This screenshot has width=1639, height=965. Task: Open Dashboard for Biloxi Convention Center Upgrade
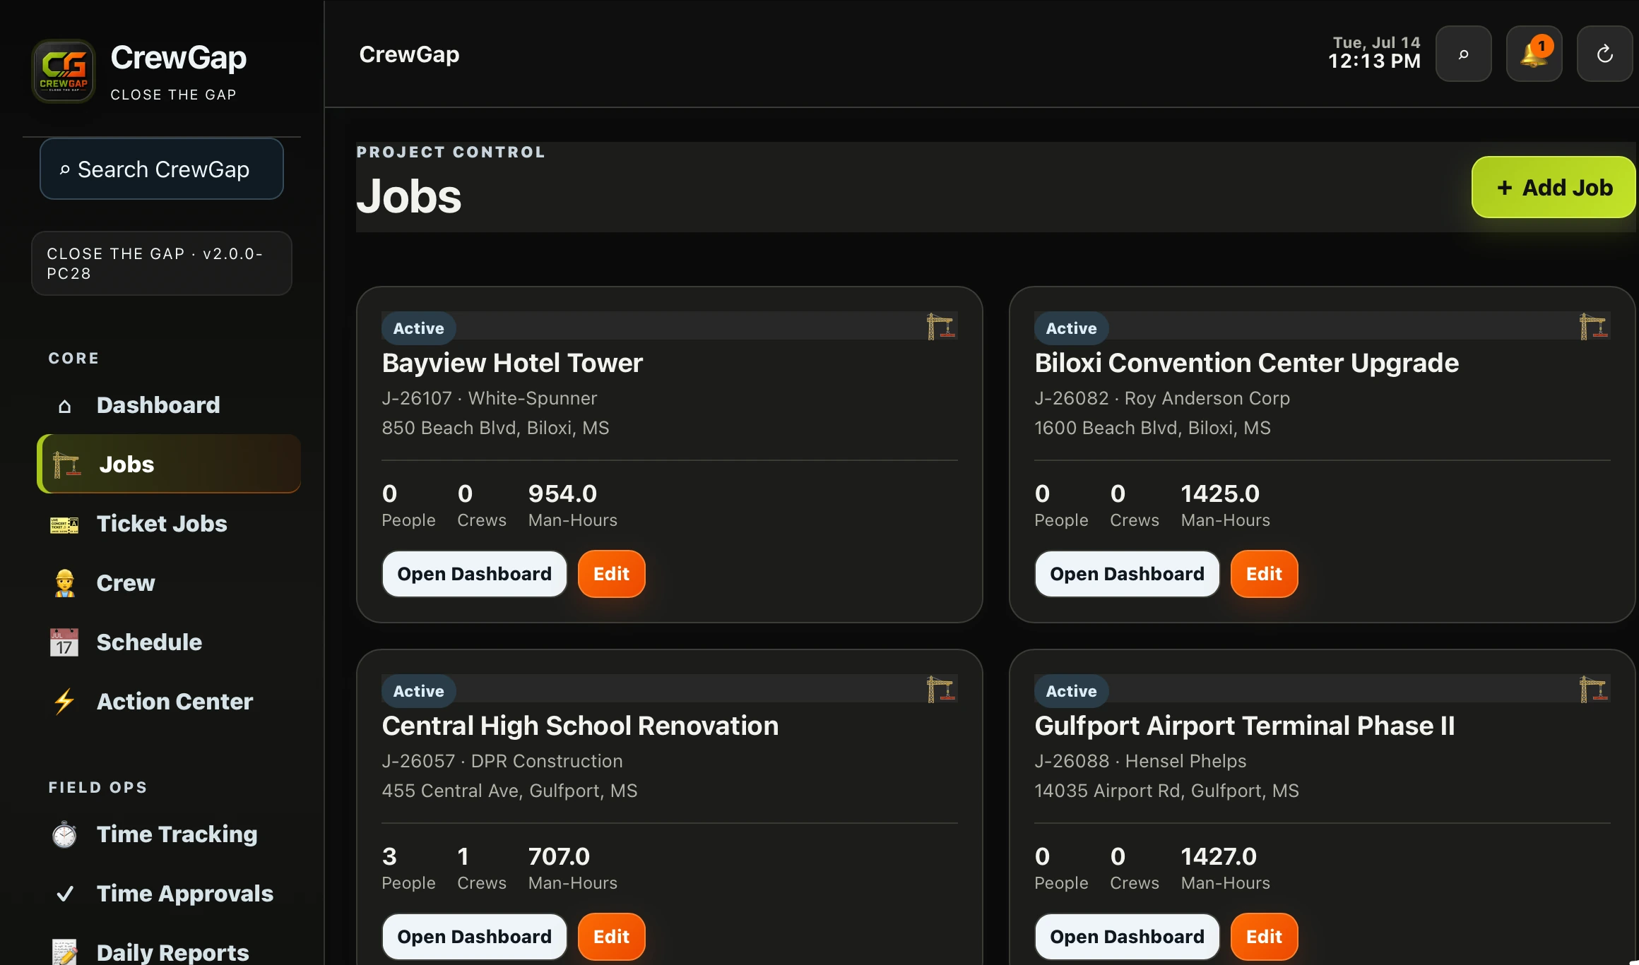pos(1127,574)
